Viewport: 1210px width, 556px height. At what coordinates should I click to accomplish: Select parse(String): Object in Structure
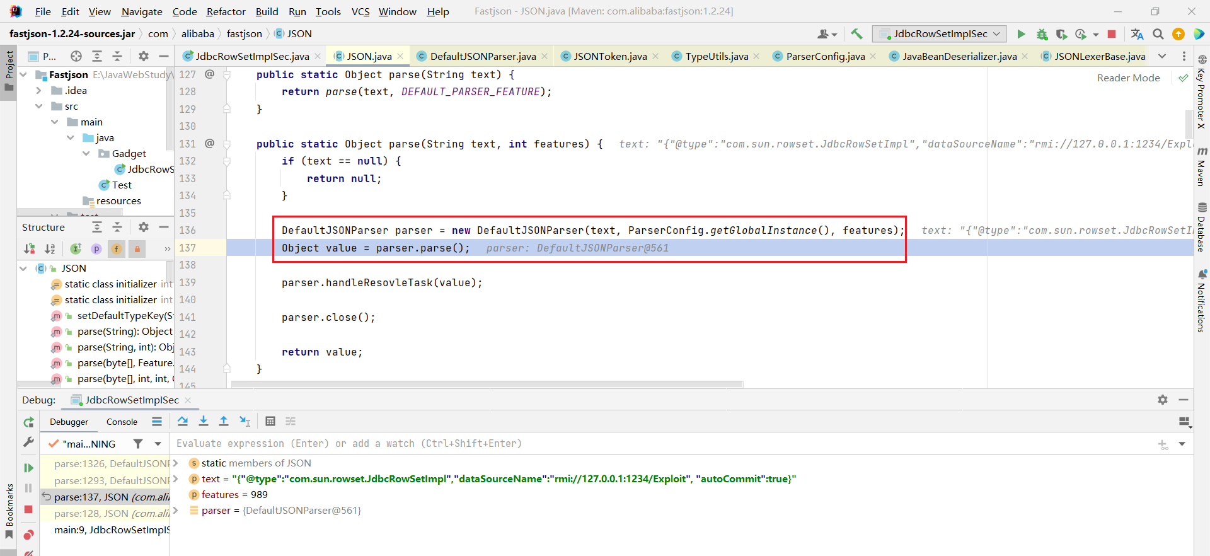click(125, 331)
